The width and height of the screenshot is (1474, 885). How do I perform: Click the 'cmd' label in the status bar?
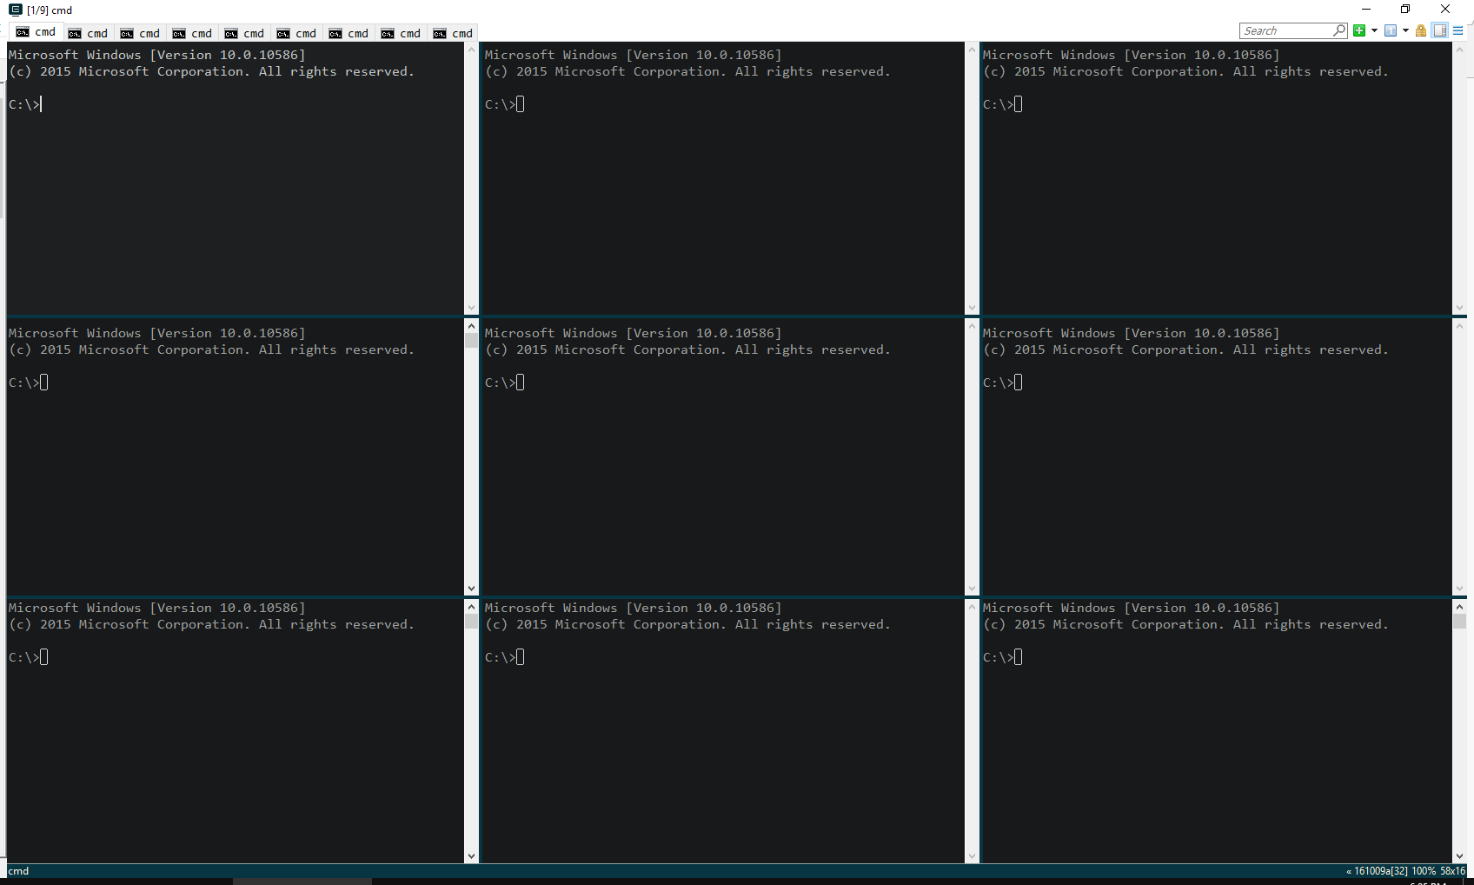(19, 871)
